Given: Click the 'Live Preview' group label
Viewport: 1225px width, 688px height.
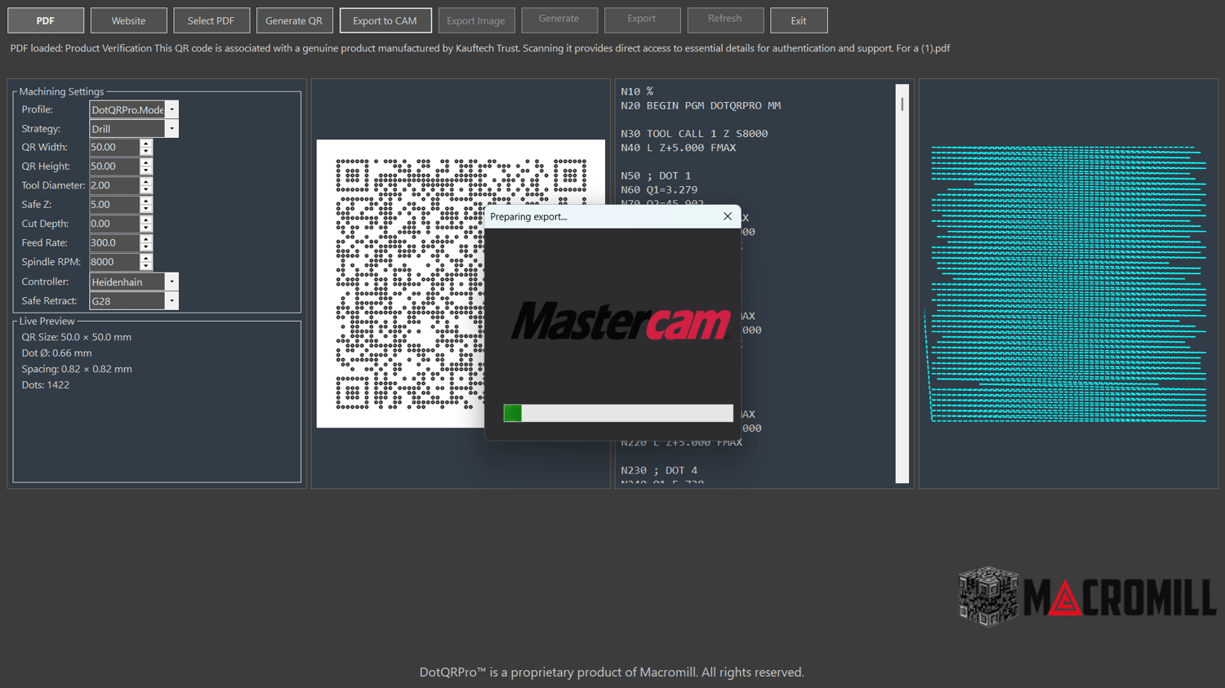Looking at the screenshot, I should [x=47, y=322].
